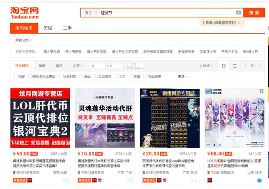The image size is (269, 189).
Task: Tick the 包邮 free shipping checkbox
Action: click(x=16, y=76)
